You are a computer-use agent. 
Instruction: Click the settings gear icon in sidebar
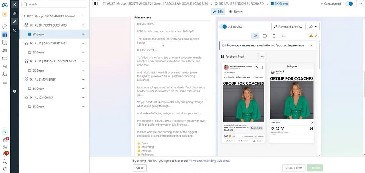5,147
